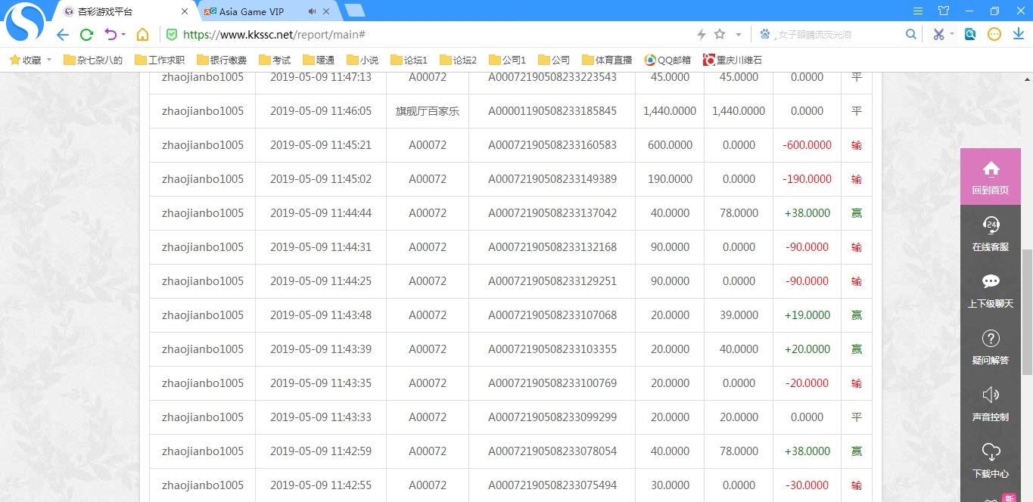Viewport: 1033px width, 502px height.
Task: Click 回到首页 home button in sidebar
Action: [991, 176]
